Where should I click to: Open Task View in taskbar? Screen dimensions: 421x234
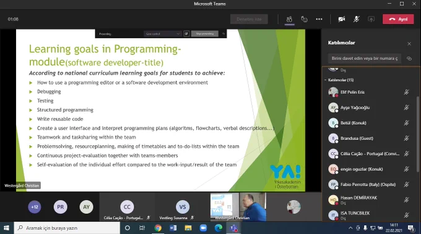coord(142,228)
